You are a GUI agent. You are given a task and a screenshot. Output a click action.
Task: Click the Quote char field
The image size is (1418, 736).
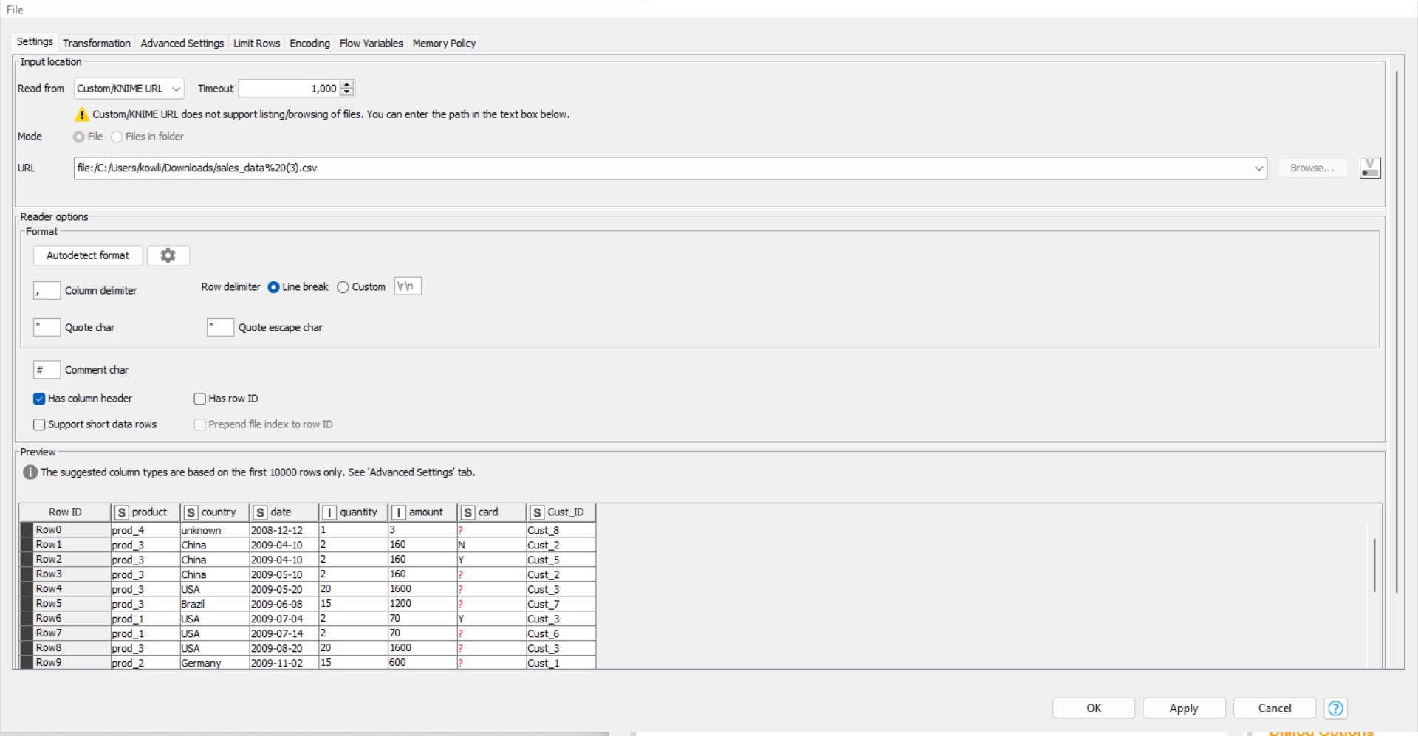tap(47, 327)
